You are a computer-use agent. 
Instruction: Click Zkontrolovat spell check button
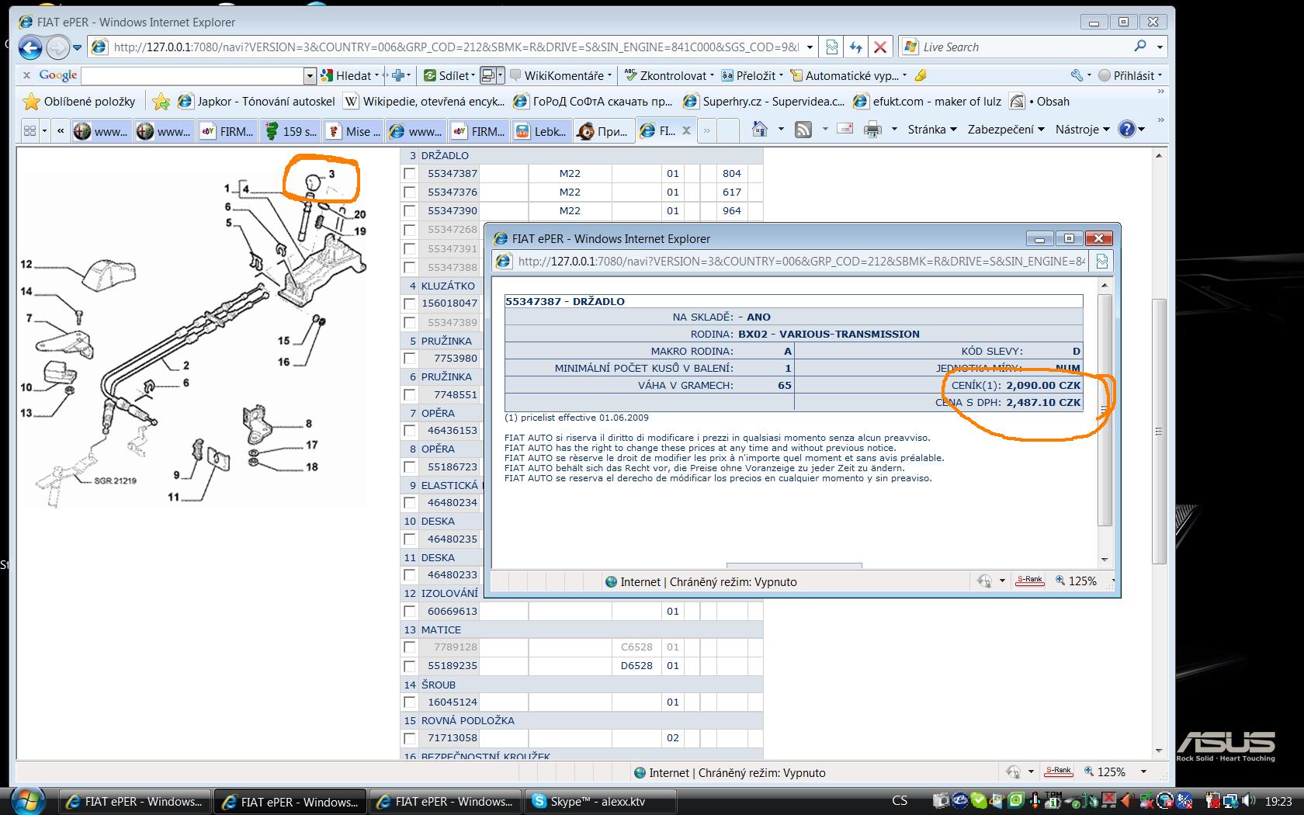[668, 75]
